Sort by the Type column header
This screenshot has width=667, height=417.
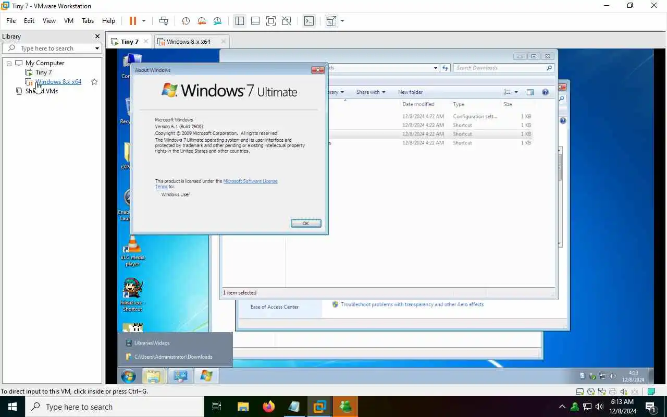coord(459,104)
